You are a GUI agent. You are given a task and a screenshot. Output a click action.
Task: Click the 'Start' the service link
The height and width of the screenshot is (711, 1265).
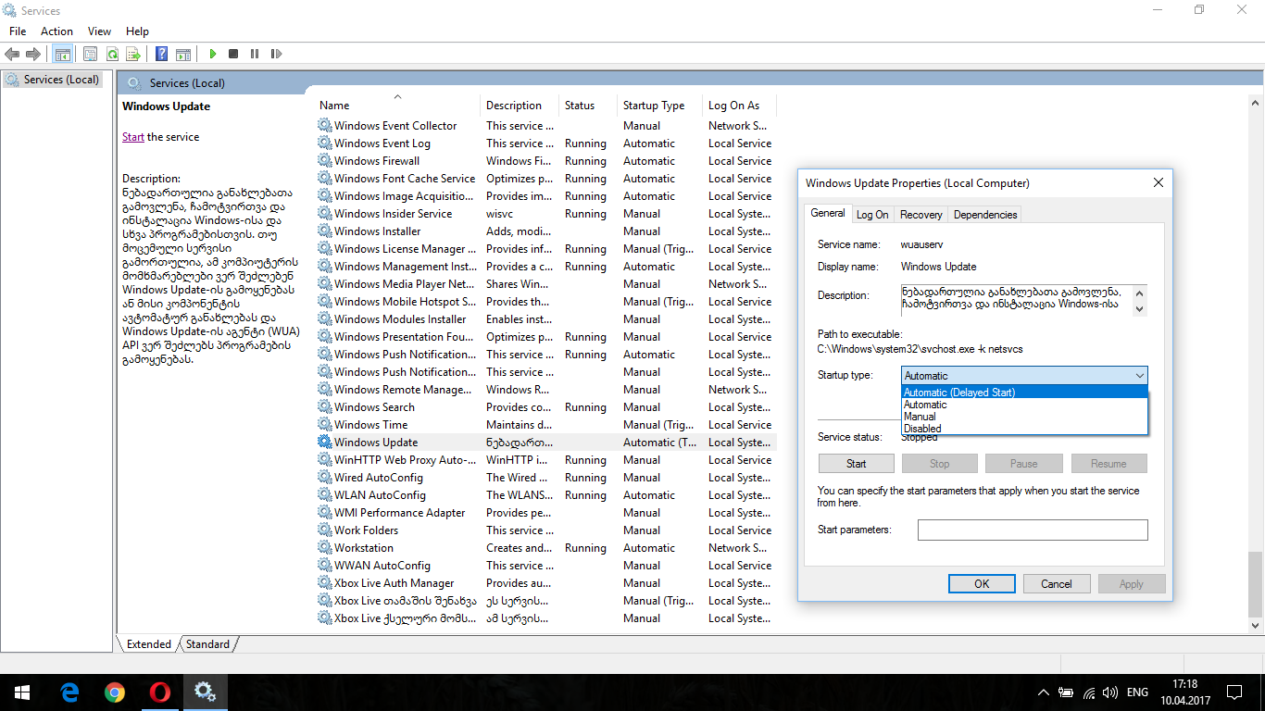pyautogui.click(x=132, y=137)
